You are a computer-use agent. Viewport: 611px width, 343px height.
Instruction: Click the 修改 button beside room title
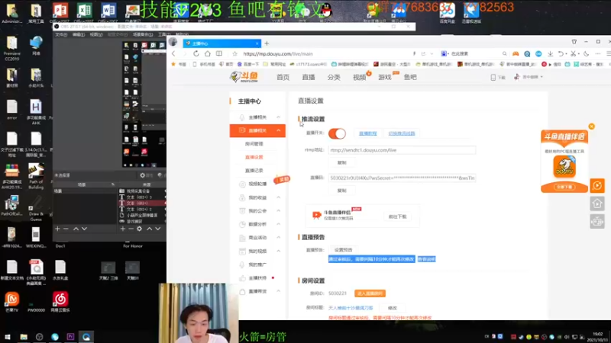393,308
